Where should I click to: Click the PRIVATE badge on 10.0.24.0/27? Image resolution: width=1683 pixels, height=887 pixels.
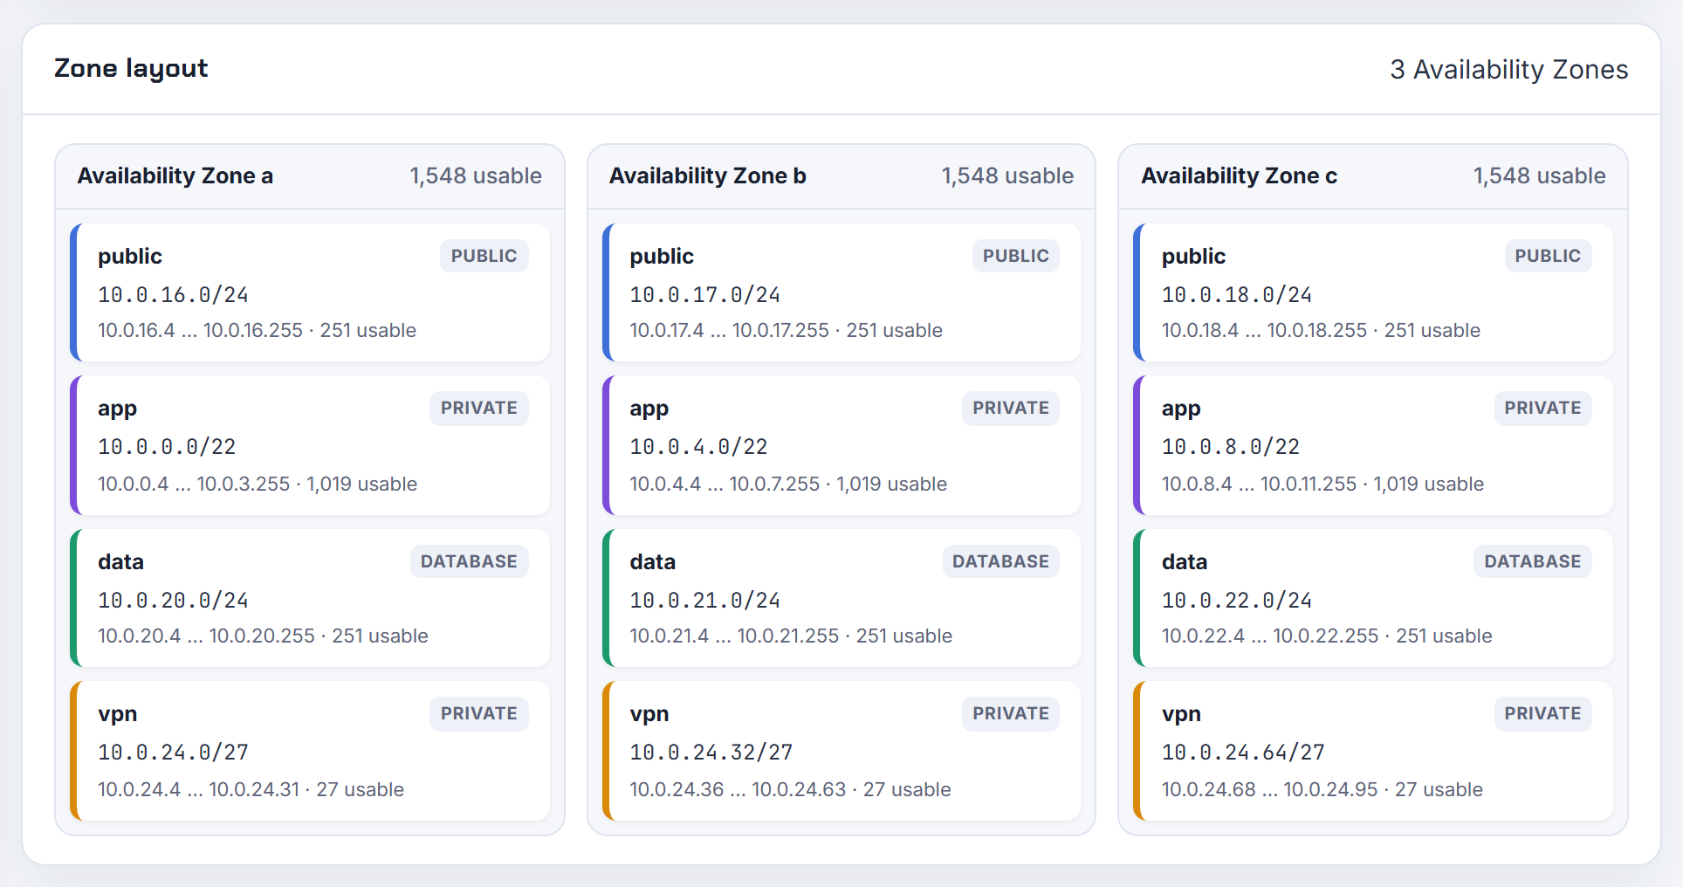478,713
